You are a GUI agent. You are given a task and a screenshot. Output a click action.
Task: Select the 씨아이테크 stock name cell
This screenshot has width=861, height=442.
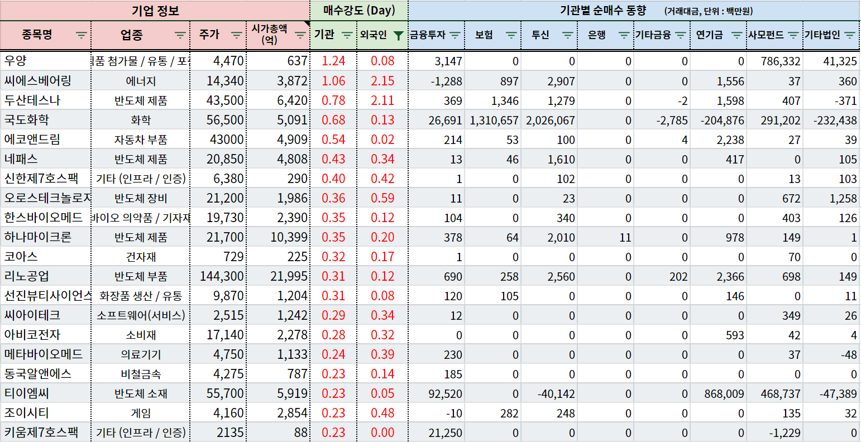[46, 315]
